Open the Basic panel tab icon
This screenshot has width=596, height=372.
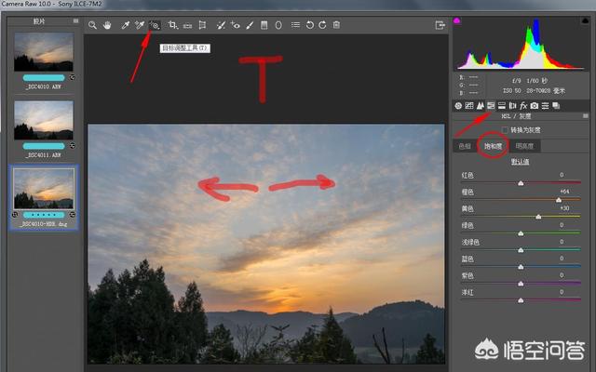pos(458,106)
